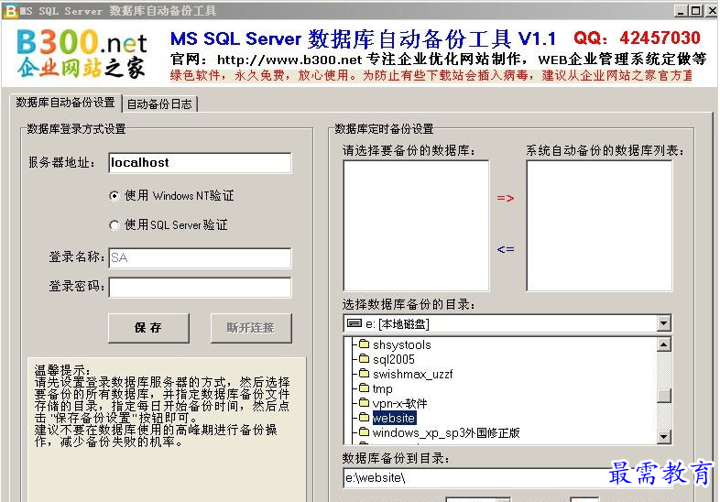Click the B300 application icon in title bar
Viewport: 720px width, 502px height.
click(10, 11)
